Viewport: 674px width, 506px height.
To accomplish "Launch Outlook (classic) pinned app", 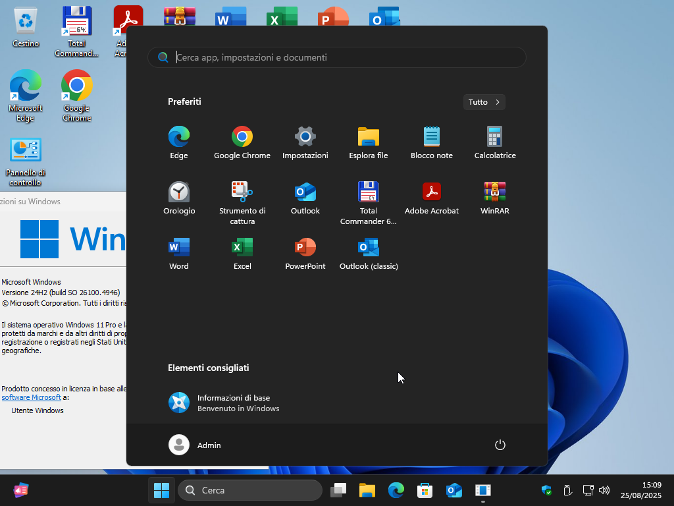I will tap(369, 254).
